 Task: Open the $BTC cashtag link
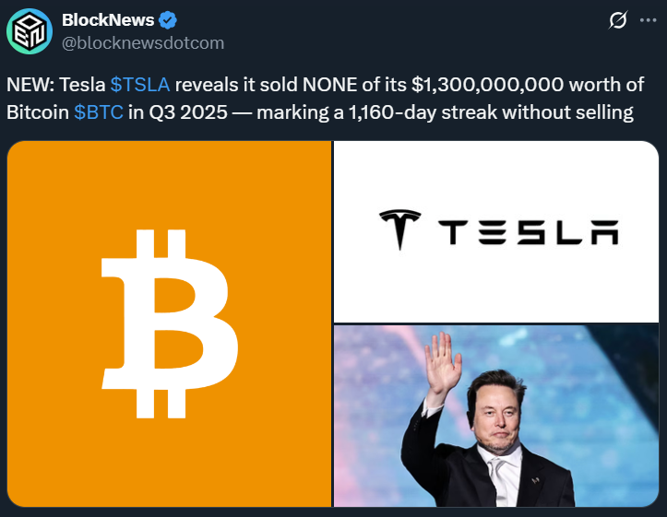(x=98, y=113)
